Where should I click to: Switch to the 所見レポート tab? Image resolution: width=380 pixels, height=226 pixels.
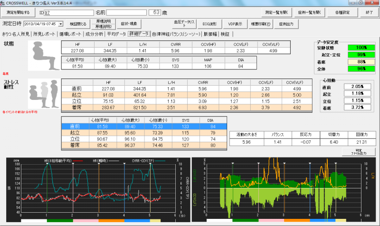click(45, 34)
